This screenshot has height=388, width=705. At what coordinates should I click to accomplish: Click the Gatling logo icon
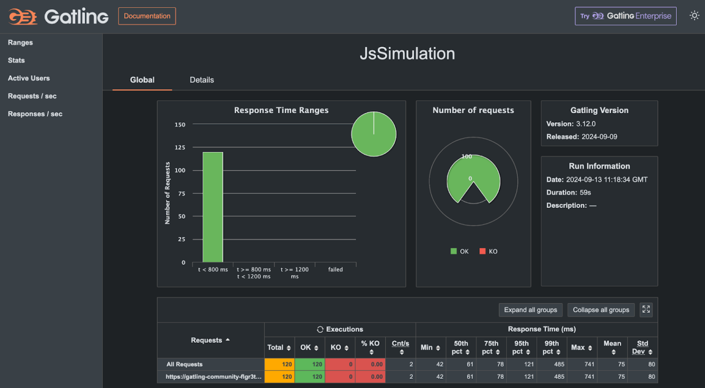tap(23, 17)
